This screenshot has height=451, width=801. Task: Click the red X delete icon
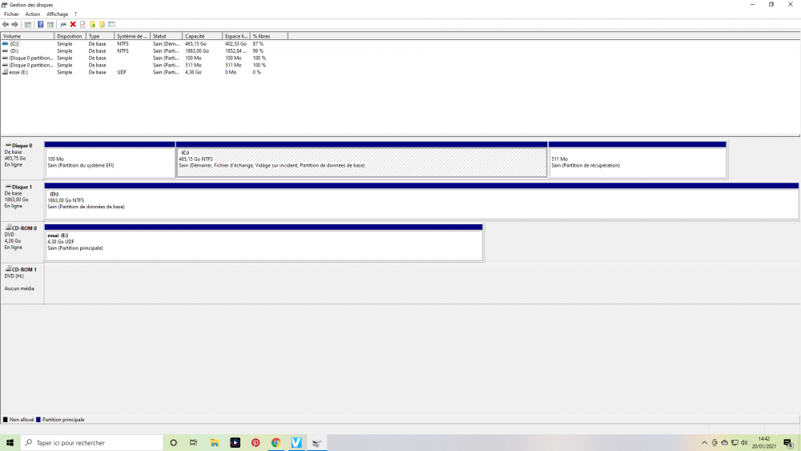(73, 25)
